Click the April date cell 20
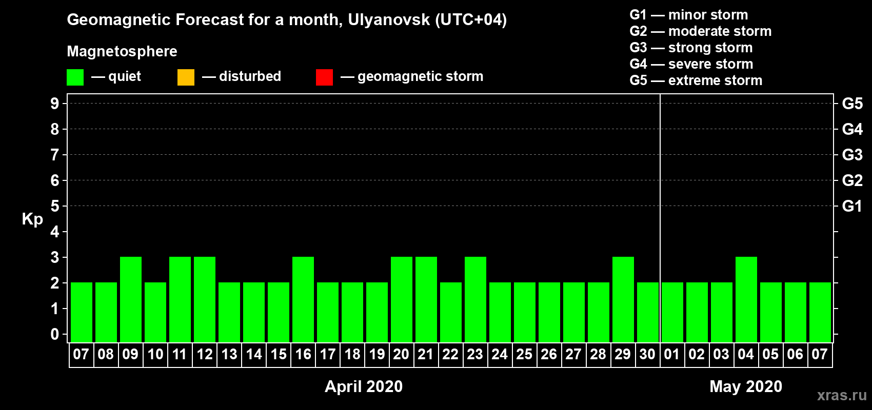This screenshot has height=410, width=872. 402,355
